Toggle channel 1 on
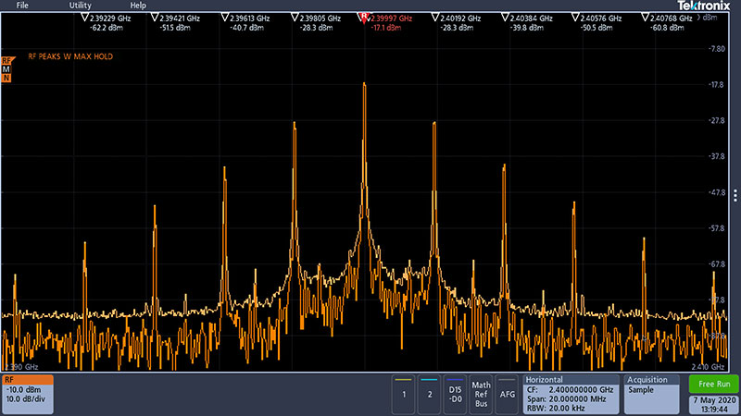 point(403,394)
